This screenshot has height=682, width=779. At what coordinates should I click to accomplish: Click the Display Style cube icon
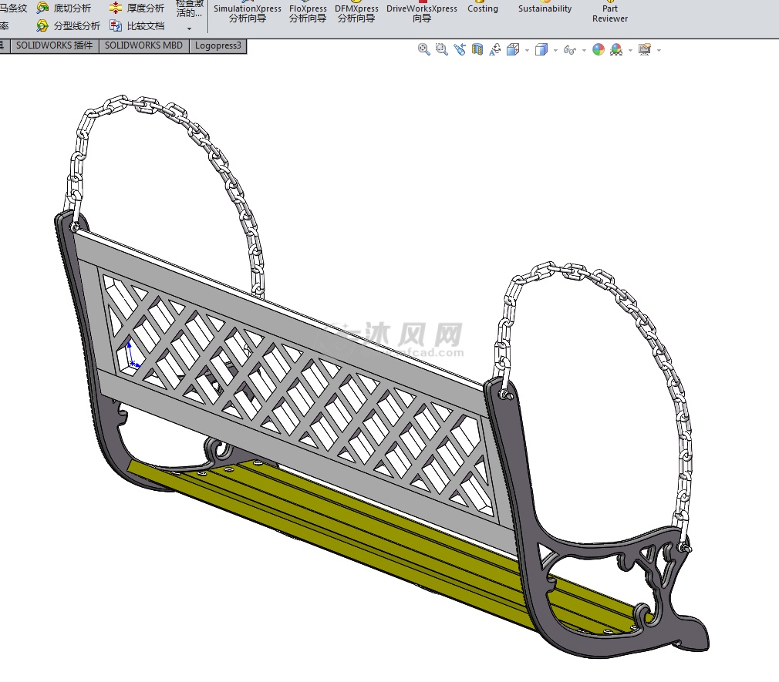pos(541,50)
